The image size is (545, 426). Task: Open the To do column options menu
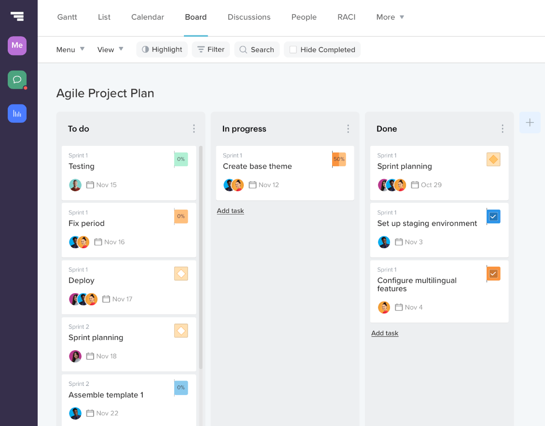[x=194, y=128]
